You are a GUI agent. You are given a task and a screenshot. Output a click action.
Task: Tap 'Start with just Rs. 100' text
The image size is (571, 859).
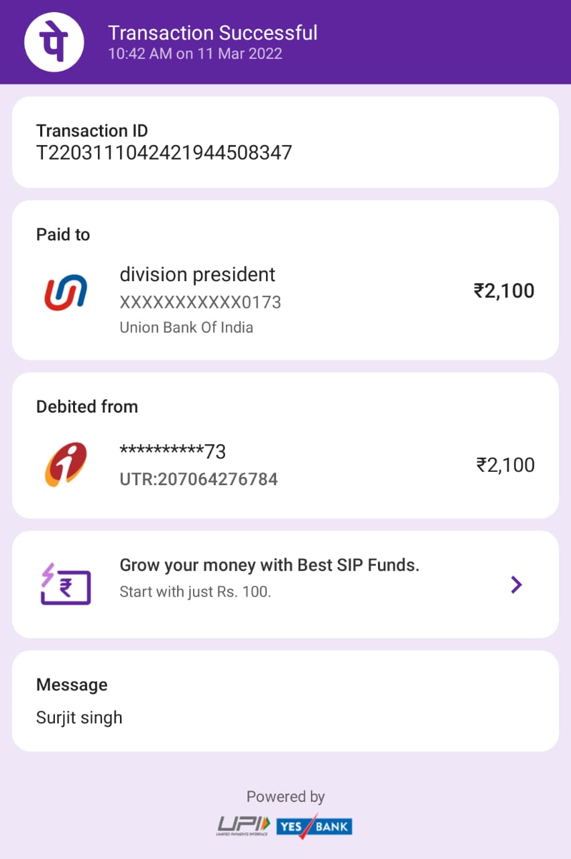coord(195,593)
